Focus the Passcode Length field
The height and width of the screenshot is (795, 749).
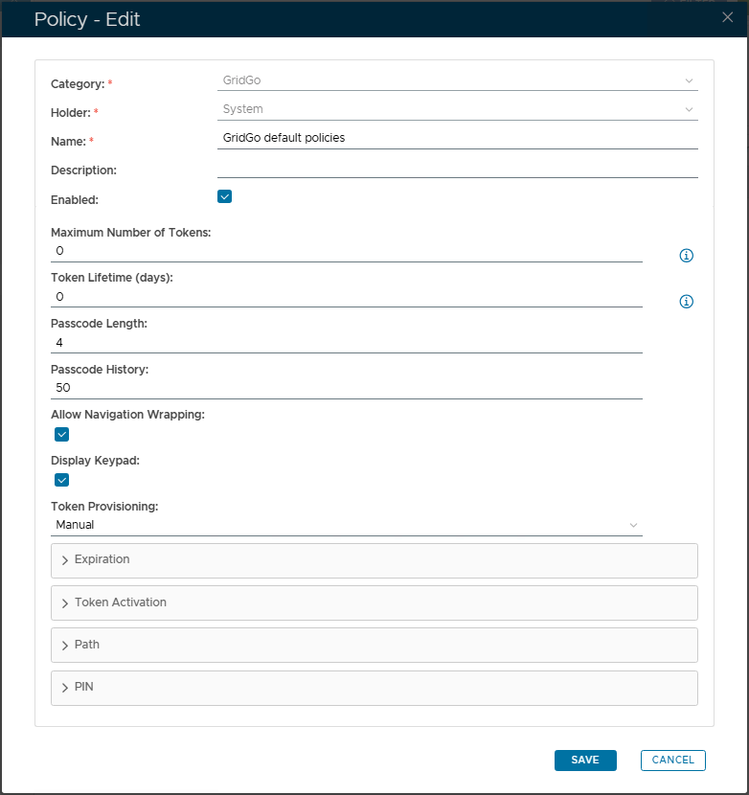pyautogui.click(x=346, y=342)
